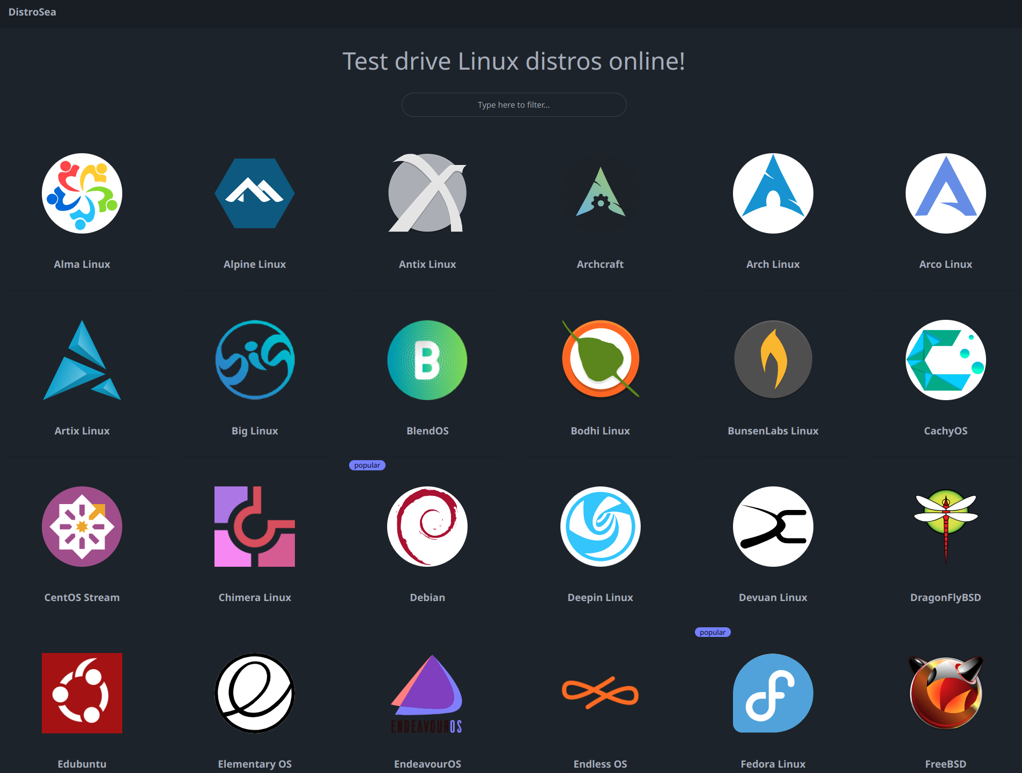Open the Big Linux logo
Screen dimensions: 1022x773
tap(255, 360)
